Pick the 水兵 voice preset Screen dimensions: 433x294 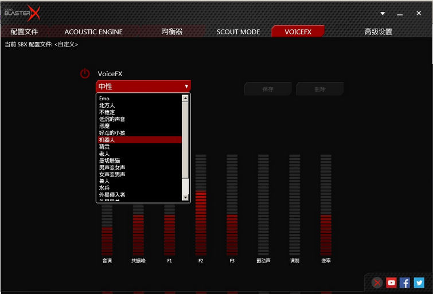[140, 188]
